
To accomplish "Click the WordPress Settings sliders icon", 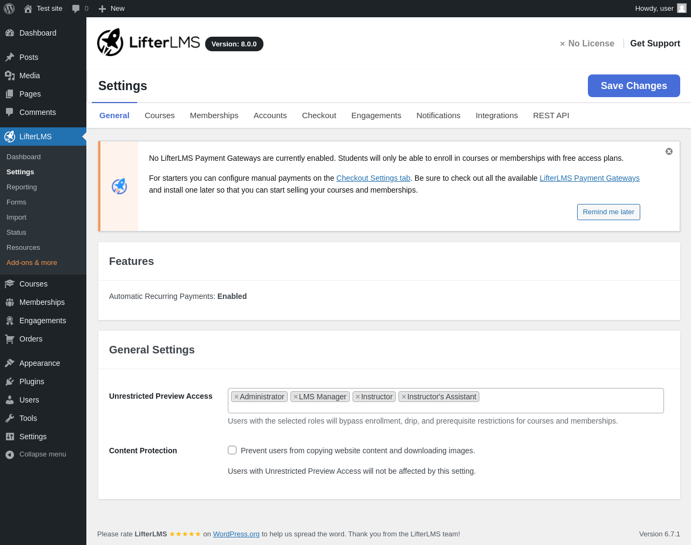I will (10, 437).
